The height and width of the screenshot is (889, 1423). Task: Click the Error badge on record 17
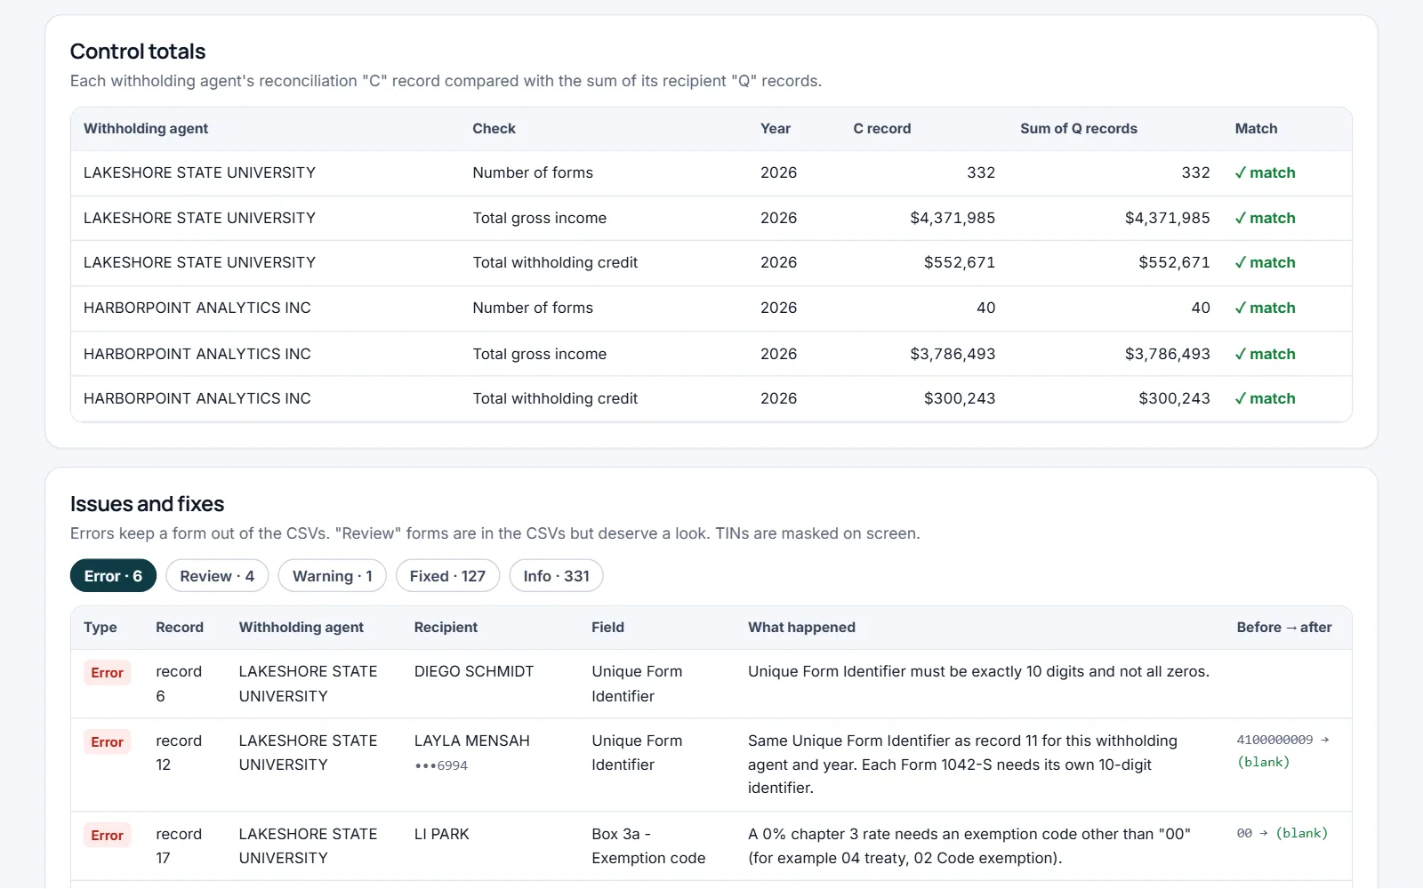pos(108,836)
